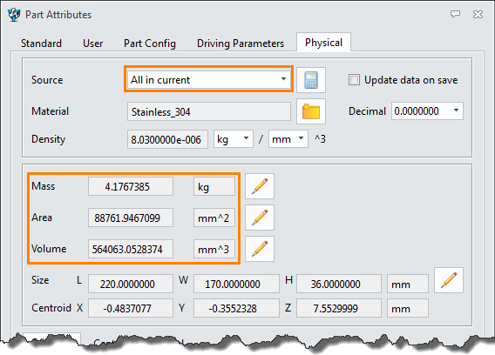Click the Part Attributes app logo icon
The height and width of the screenshot is (355, 495).
(x=14, y=15)
